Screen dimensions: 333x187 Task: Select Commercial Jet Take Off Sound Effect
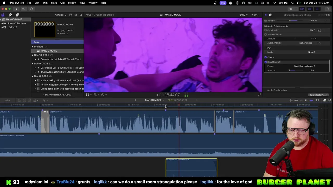pos(60,59)
